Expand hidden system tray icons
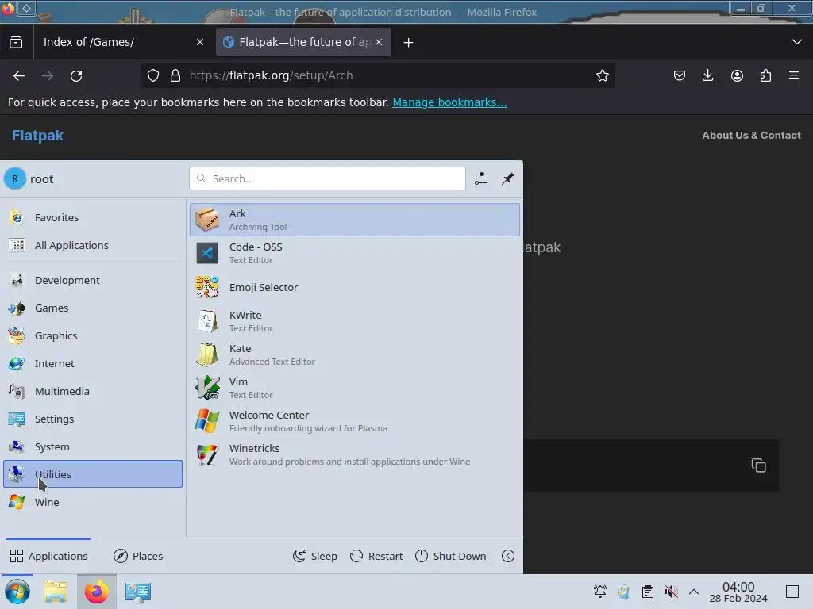This screenshot has height=609, width=813. 694,592
